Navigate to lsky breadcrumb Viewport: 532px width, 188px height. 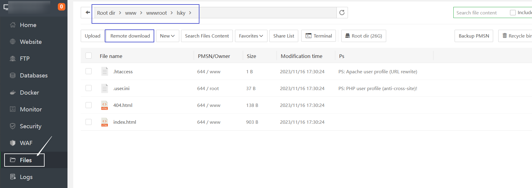[x=181, y=13]
